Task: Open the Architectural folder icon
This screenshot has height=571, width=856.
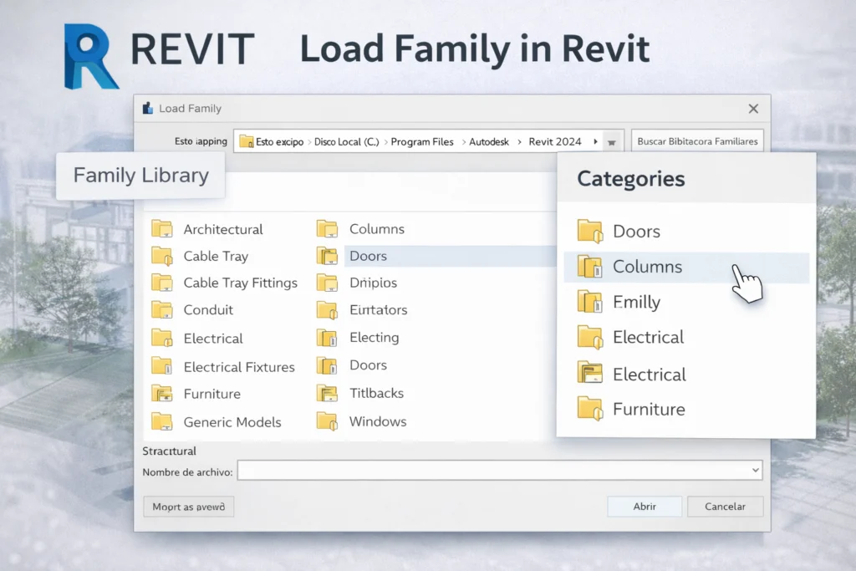Action: coord(163,228)
